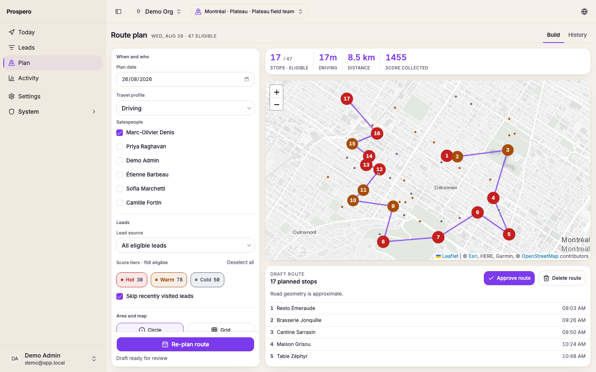Open the Travel profile dropdown

pos(185,108)
